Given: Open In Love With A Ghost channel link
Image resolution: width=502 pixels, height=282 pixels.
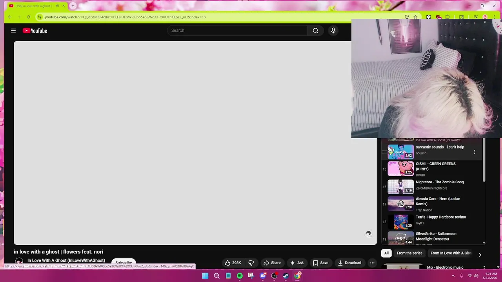Looking at the screenshot, I should [66, 260].
